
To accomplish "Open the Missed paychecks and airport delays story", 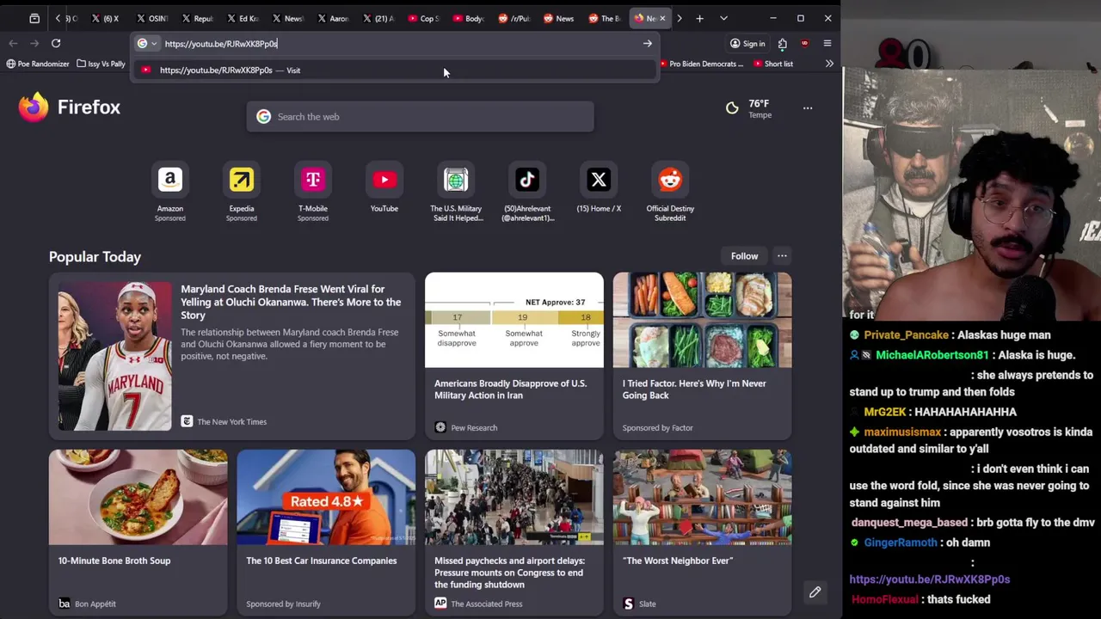I will tap(514, 532).
